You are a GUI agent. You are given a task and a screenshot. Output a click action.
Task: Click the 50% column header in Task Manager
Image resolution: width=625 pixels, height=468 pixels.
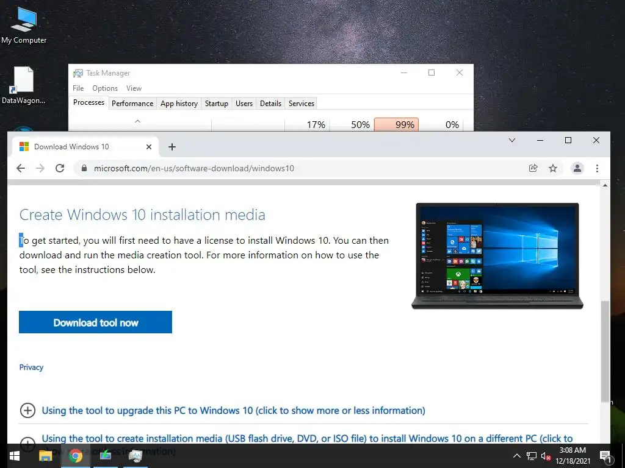[352, 124]
